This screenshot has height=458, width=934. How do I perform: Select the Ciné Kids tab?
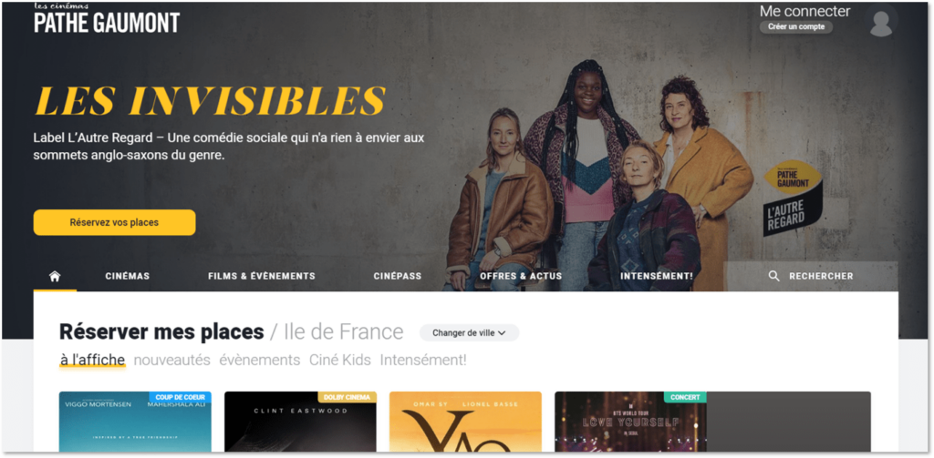(340, 360)
